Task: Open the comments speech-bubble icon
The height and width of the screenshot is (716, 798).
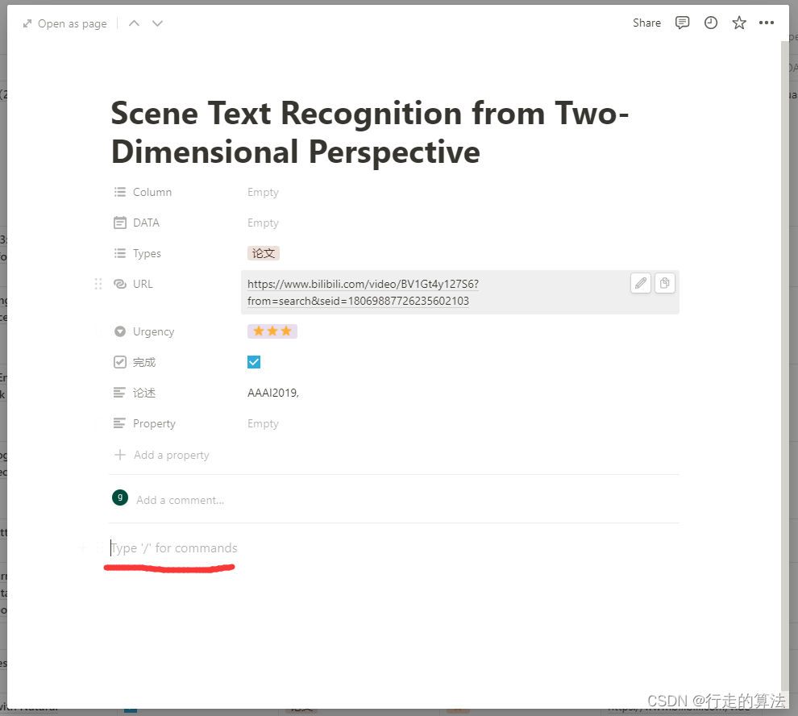Action: (682, 23)
